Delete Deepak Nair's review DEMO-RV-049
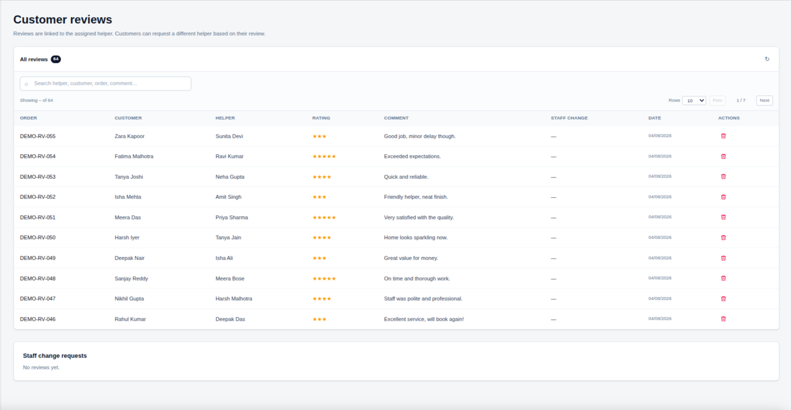This screenshot has height=410, width=791. tap(723, 258)
